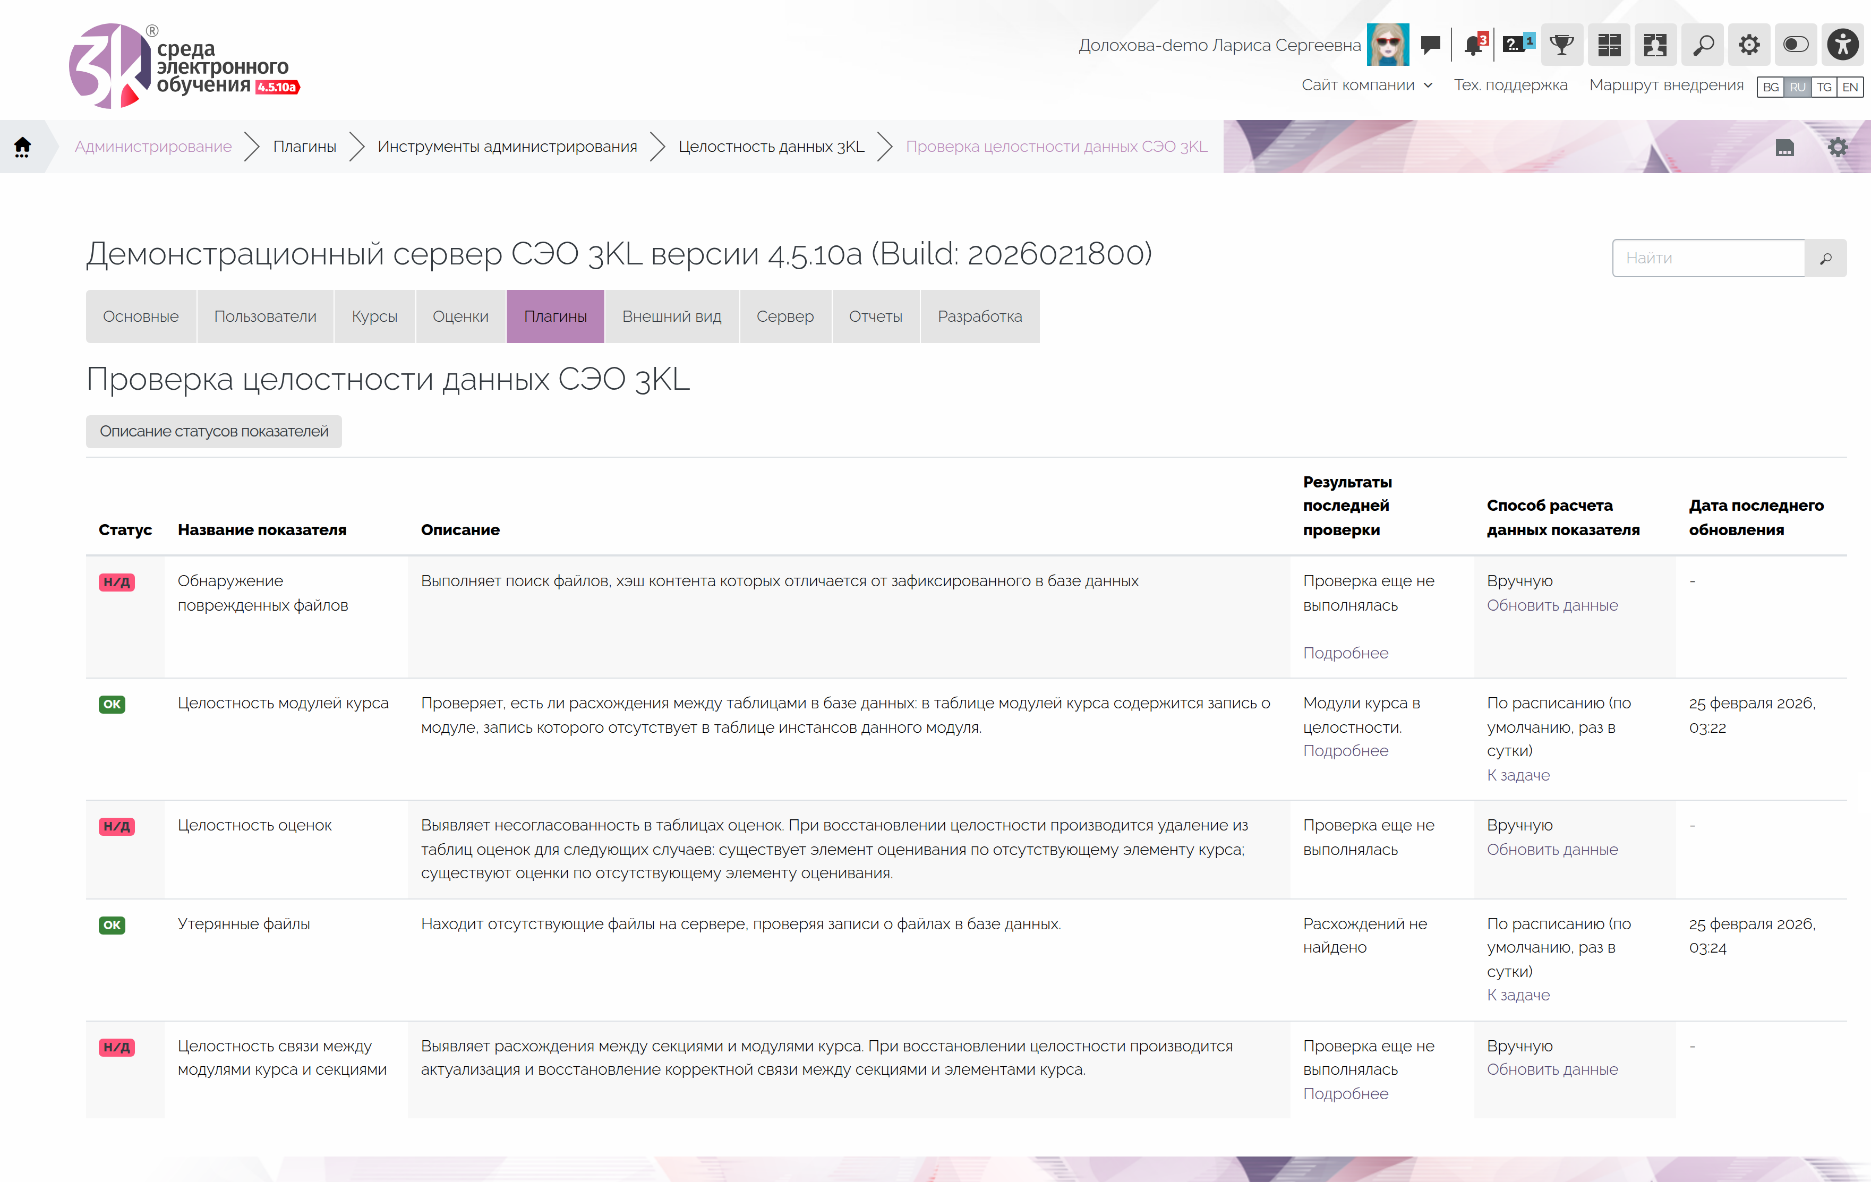Click the Описание column header
1871x1182 pixels.
[460, 530]
